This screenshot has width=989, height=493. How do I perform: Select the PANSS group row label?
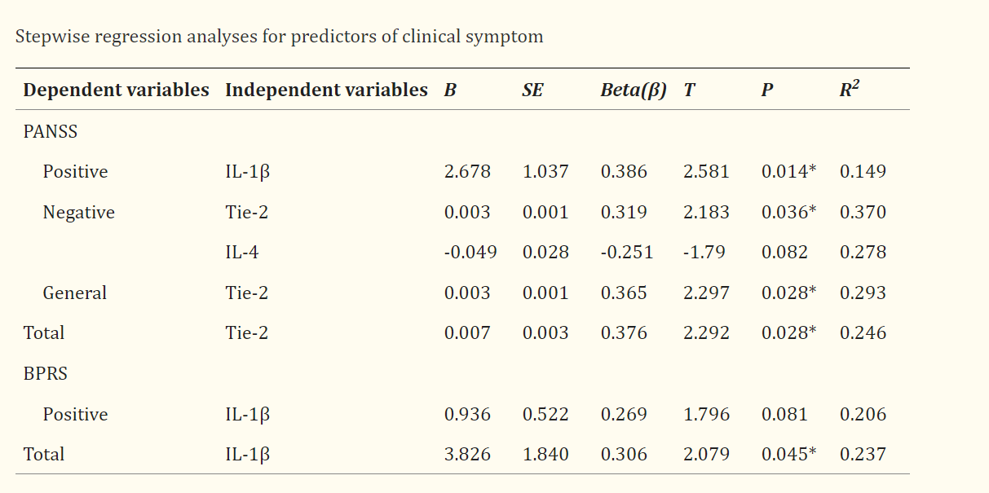coord(51,131)
